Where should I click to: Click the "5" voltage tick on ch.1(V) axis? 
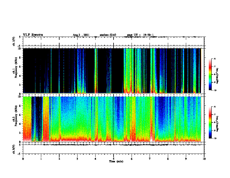pyautogui.click(x=20, y=37)
